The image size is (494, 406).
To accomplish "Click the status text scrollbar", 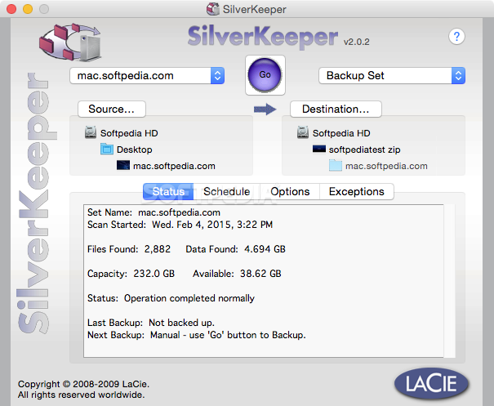I will click(449, 281).
